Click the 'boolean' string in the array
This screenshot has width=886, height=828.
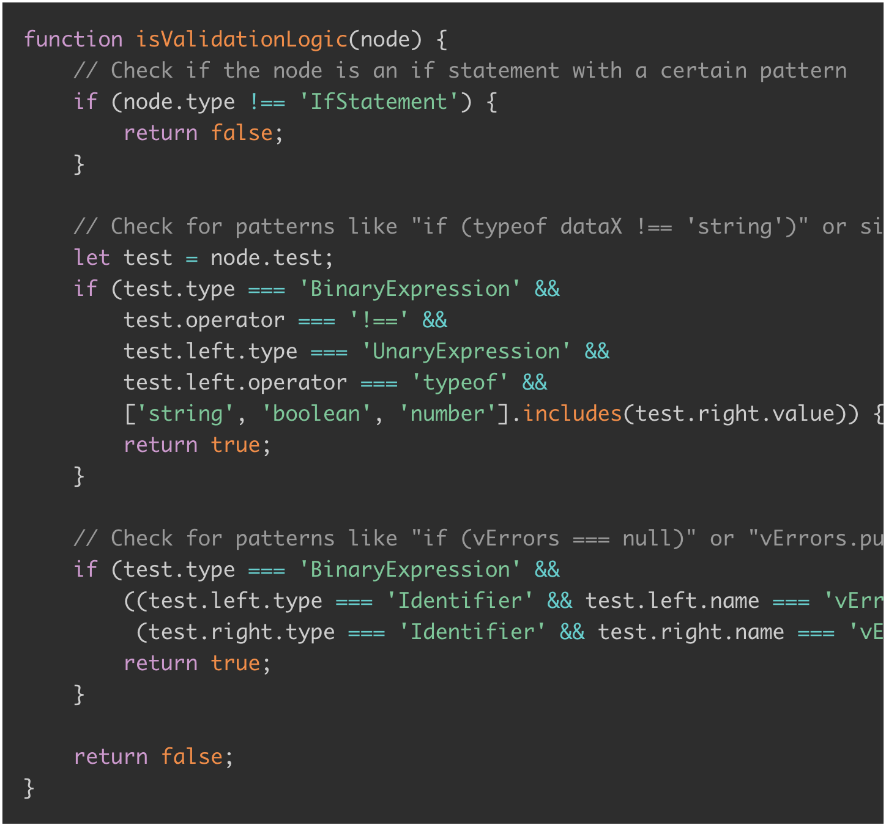click(316, 413)
